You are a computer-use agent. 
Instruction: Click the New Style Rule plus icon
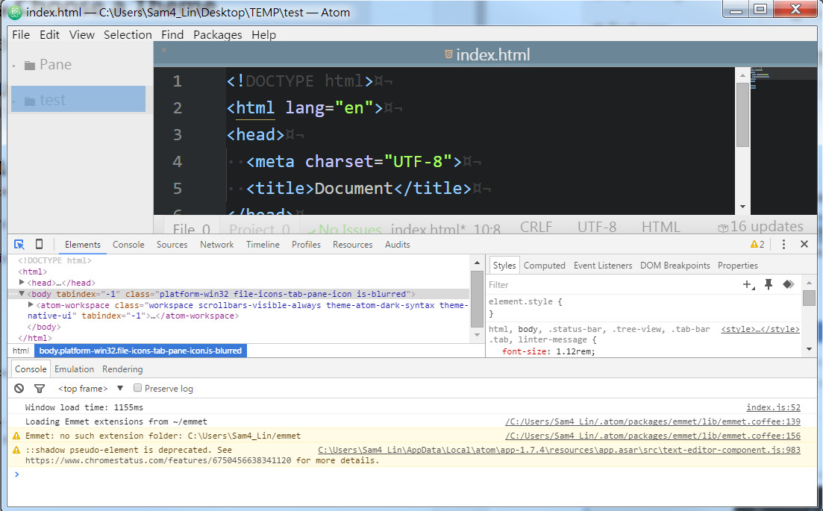[748, 284]
